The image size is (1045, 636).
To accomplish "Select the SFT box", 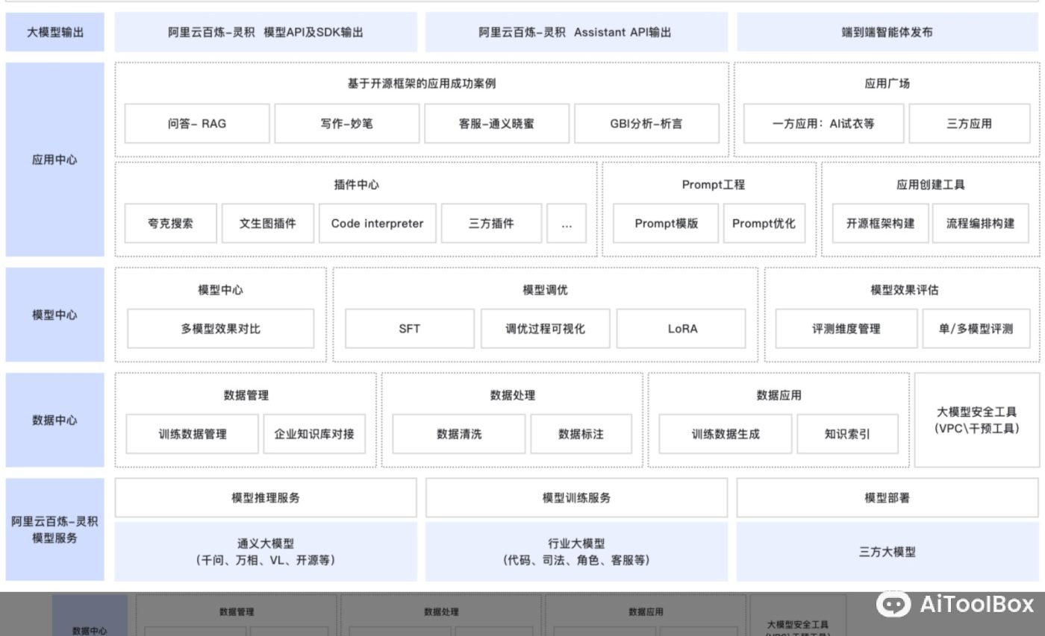I will coord(410,329).
